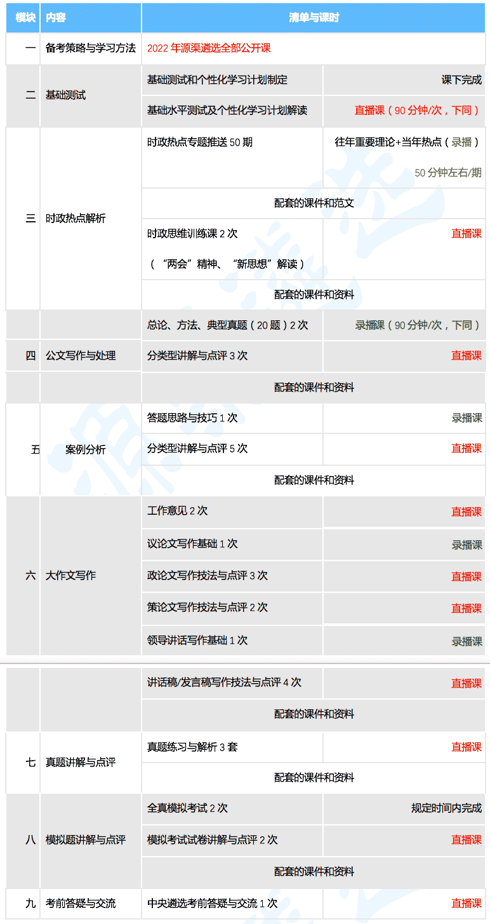The height and width of the screenshot is (924, 490).
Task: Click 全真模拟考试2次
Action: coord(187,808)
